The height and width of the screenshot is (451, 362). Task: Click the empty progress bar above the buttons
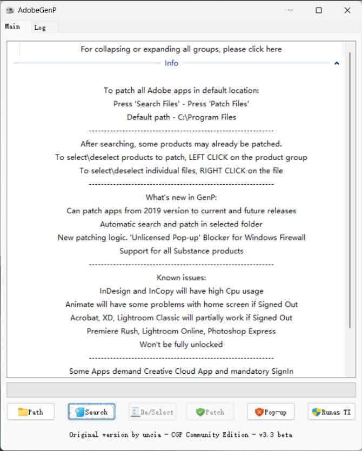pyautogui.click(x=181, y=390)
